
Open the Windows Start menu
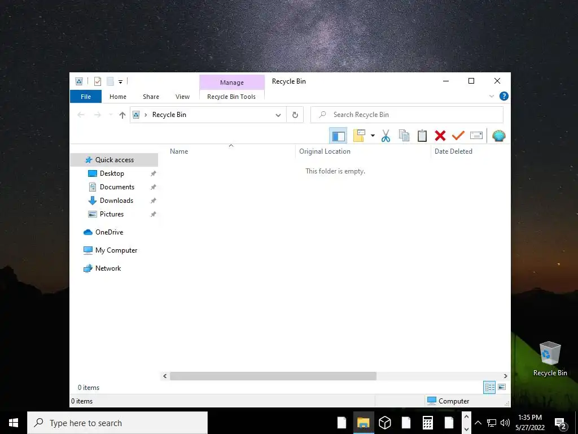point(14,423)
